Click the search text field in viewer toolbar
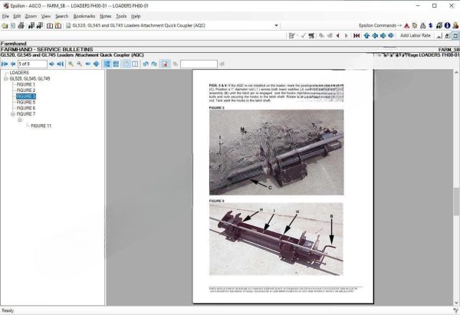The width and height of the screenshot is (460, 315). tap(199, 64)
